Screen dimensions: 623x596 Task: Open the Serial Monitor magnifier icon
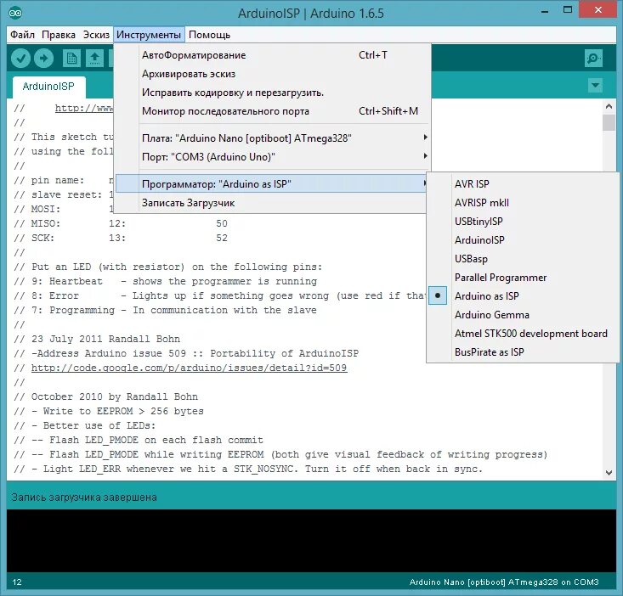coord(593,59)
